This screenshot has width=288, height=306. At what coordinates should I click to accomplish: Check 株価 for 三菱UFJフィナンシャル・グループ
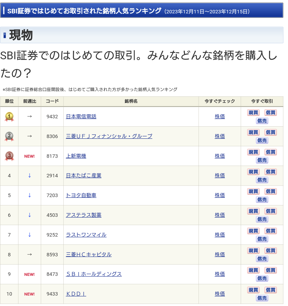coord(220,136)
